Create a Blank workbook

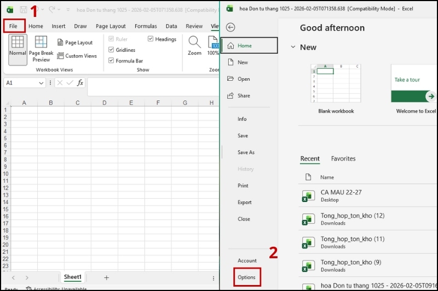pyautogui.click(x=336, y=89)
